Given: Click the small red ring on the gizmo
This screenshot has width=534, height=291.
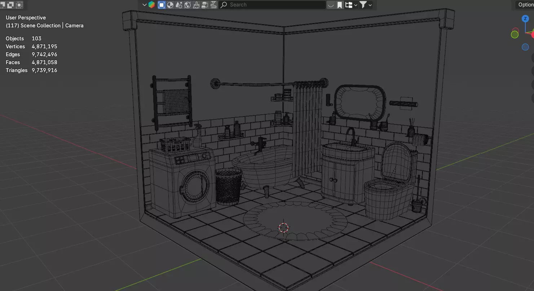Looking at the screenshot, I should click(x=516, y=30).
